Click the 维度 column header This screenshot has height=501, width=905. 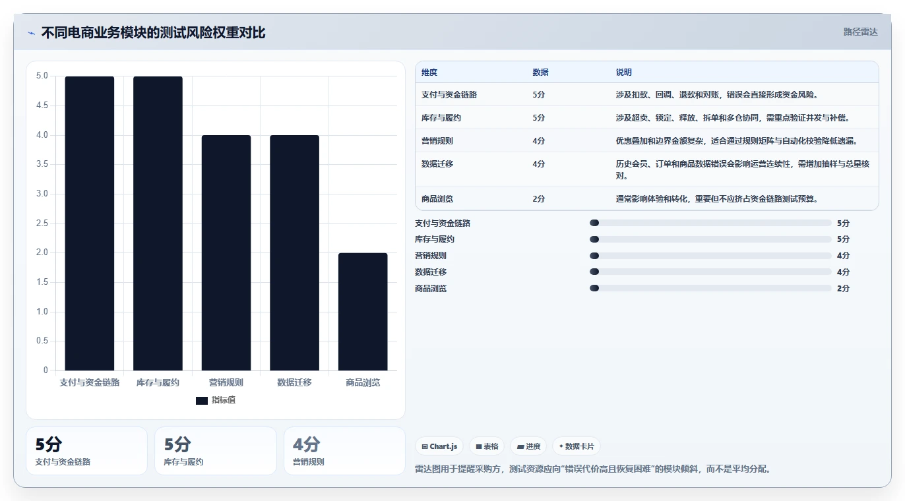tap(429, 73)
